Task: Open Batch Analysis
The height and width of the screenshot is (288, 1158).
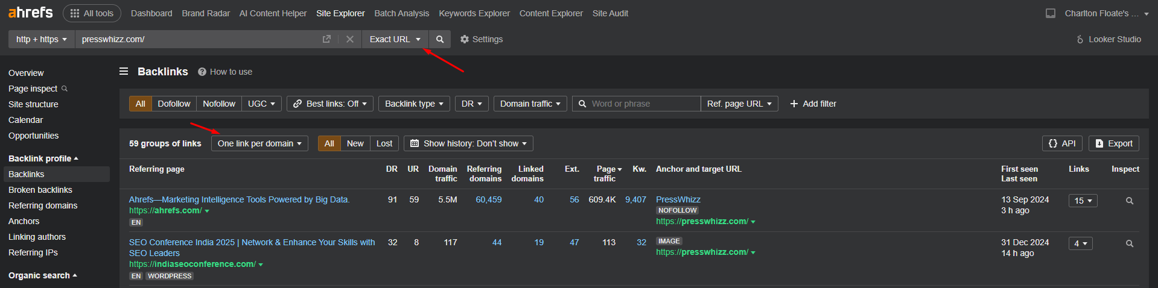Action: [401, 13]
